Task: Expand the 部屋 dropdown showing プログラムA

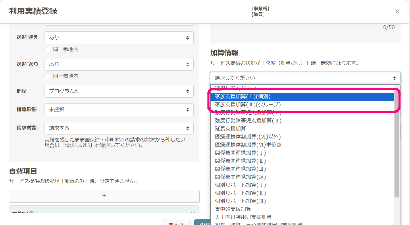Action: coord(119,91)
